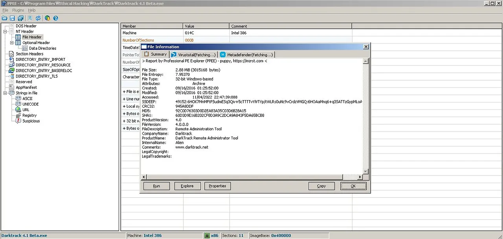Viewport: 503px width, 239px height.
Task: Click the Properties button
Action: pos(217,186)
